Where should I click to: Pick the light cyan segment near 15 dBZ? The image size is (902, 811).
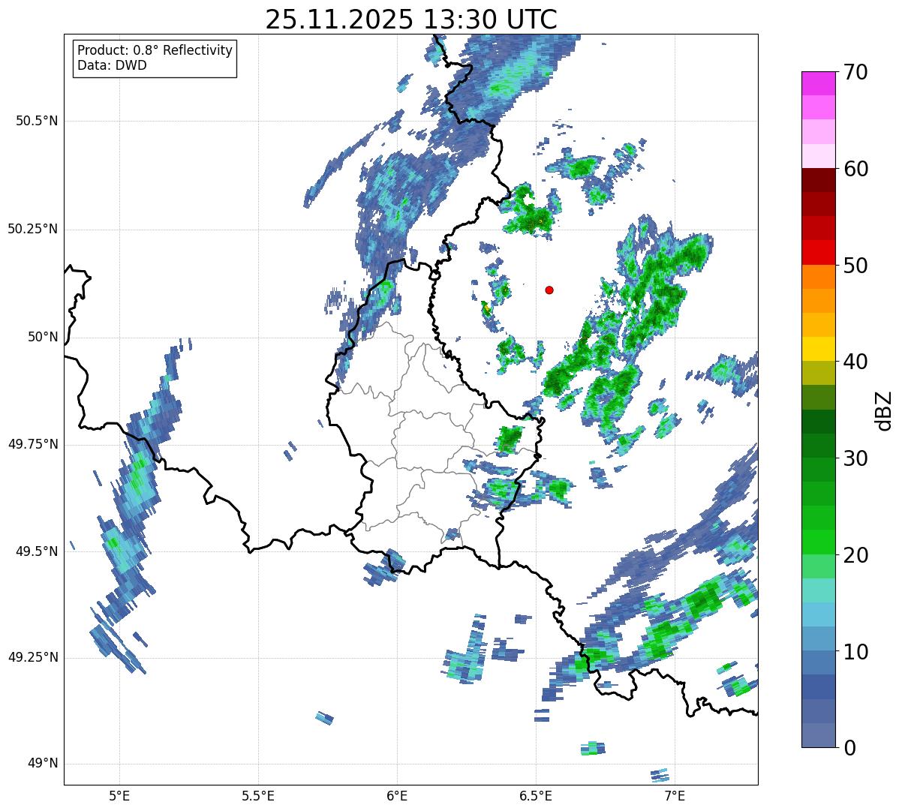pyautogui.click(x=818, y=590)
